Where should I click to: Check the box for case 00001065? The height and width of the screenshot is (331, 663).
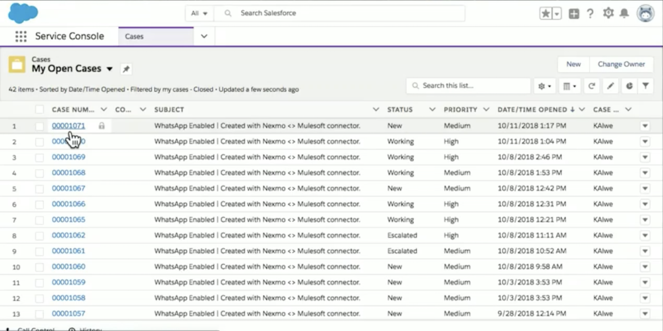coord(39,220)
